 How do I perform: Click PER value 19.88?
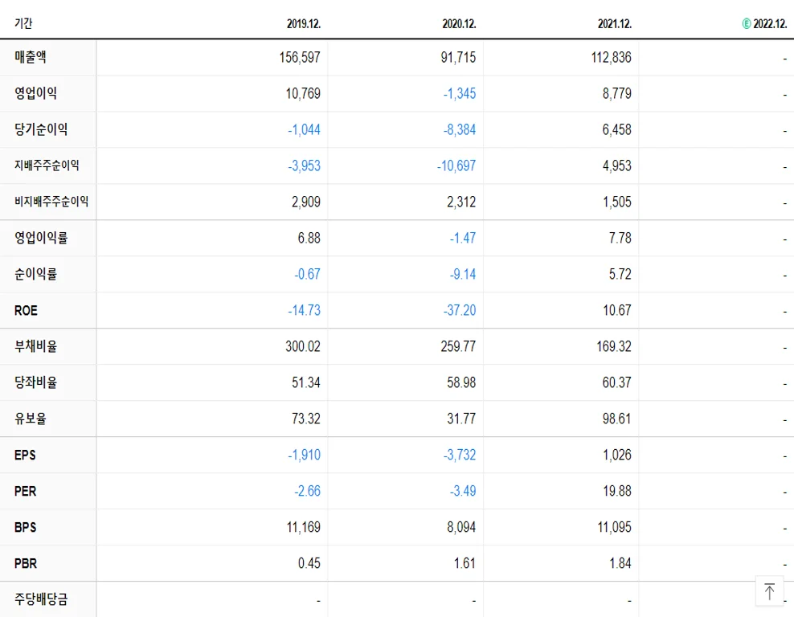point(616,491)
